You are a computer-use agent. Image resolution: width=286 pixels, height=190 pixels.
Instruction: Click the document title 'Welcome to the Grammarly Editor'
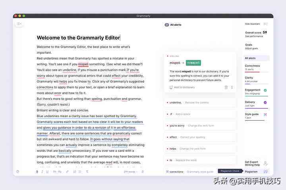click(78, 38)
